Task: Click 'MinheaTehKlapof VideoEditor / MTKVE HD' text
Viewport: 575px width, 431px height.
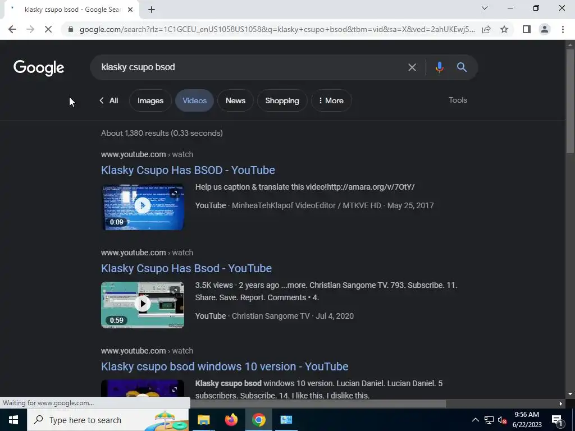Action: pyautogui.click(x=306, y=205)
